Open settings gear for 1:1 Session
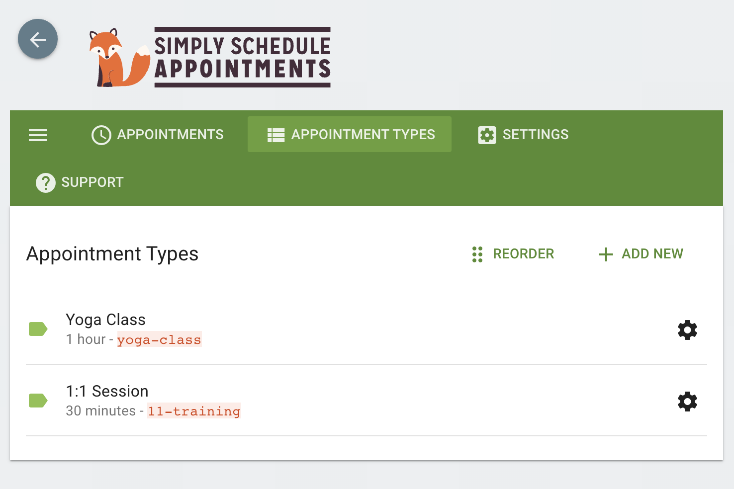 [x=687, y=402]
